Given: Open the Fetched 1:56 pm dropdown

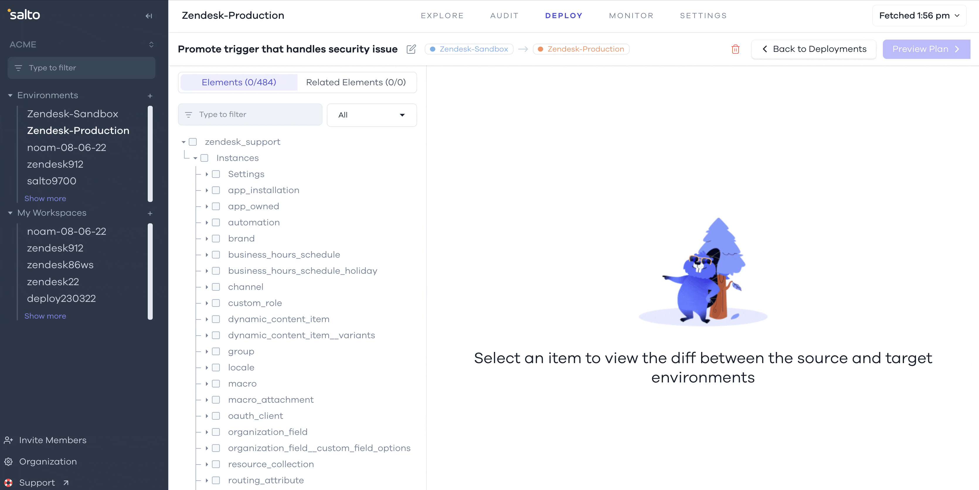Looking at the screenshot, I should [919, 16].
